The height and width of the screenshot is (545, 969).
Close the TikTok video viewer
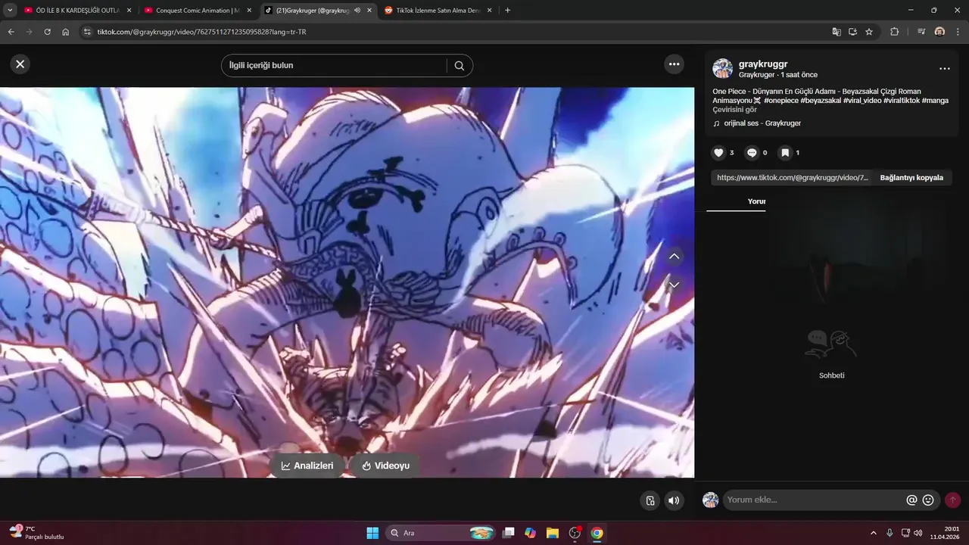pyautogui.click(x=20, y=64)
